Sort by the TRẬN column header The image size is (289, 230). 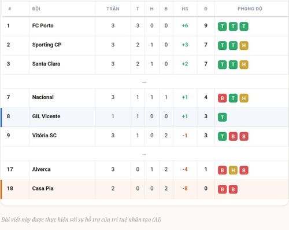(113, 9)
